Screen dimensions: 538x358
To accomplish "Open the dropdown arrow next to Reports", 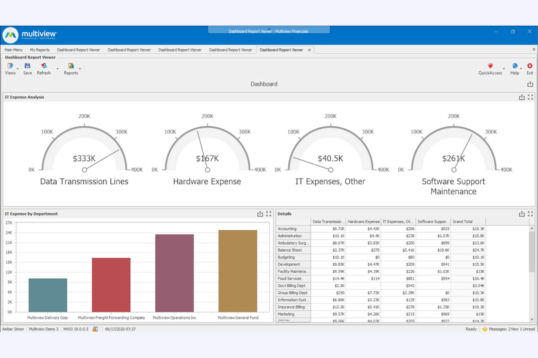I will click(80, 69).
